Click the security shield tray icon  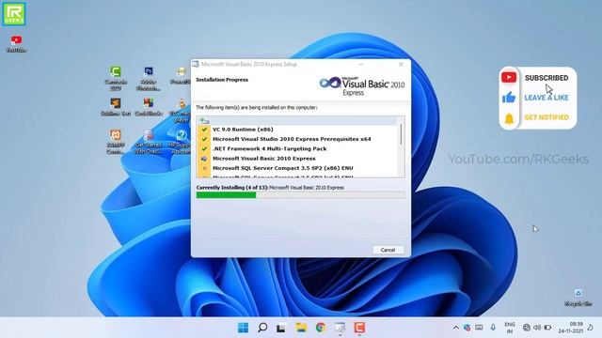click(467, 328)
